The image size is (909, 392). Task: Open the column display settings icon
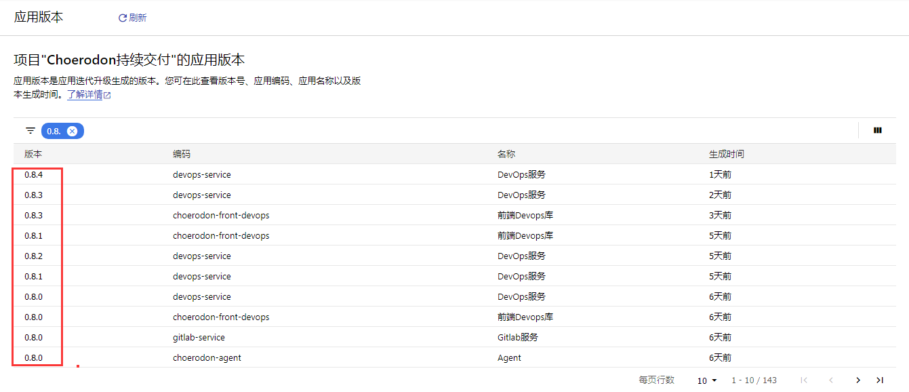click(878, 131)
